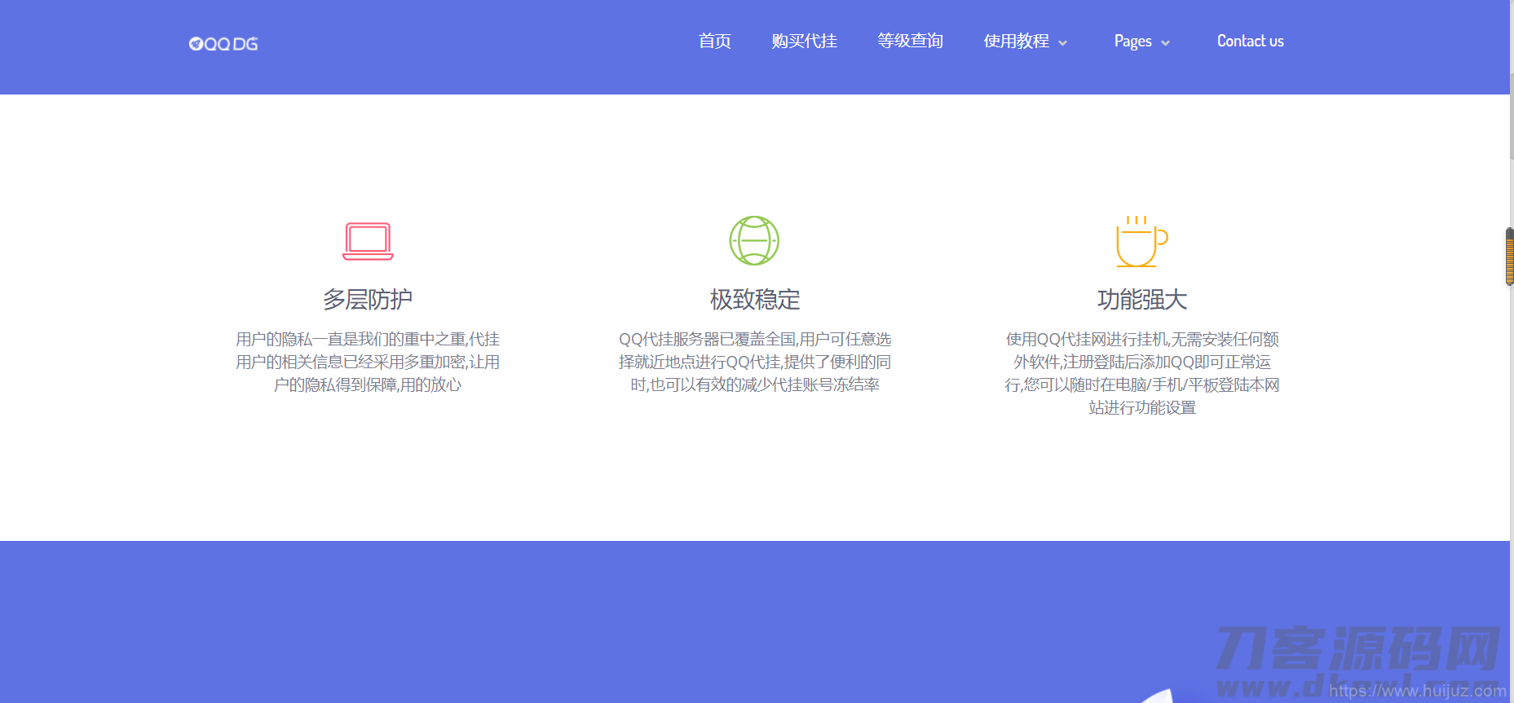This screenshot has width=1514, height=703.
Task: Select the orange coffee cup icon
Action: click(x=1141, y=241)
